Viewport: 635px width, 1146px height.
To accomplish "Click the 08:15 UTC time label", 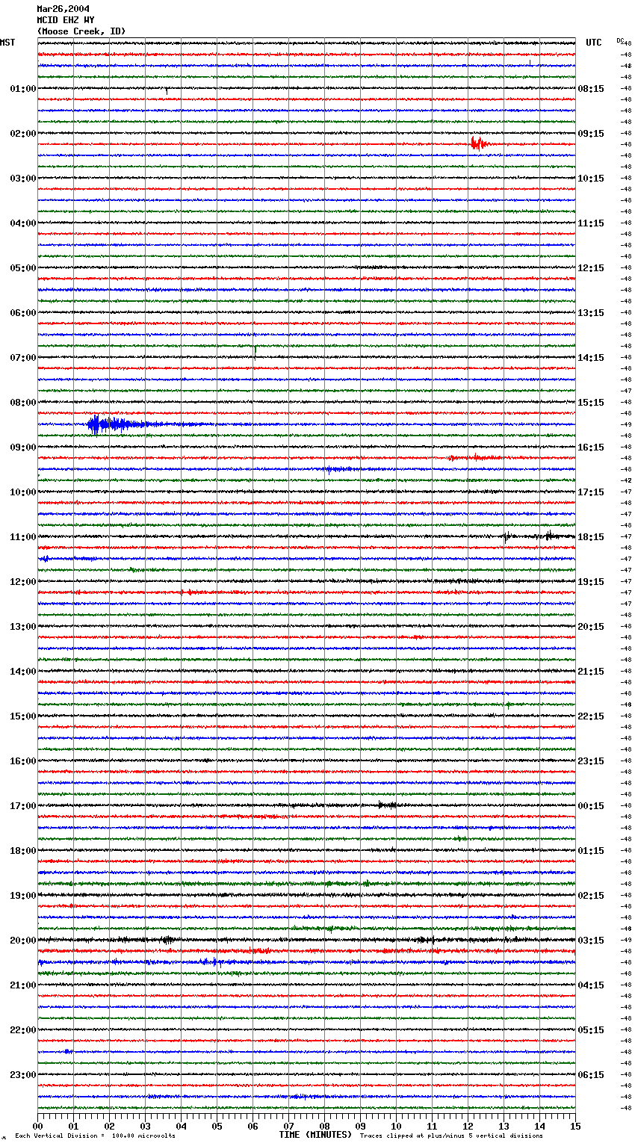I will click(591, 89).
